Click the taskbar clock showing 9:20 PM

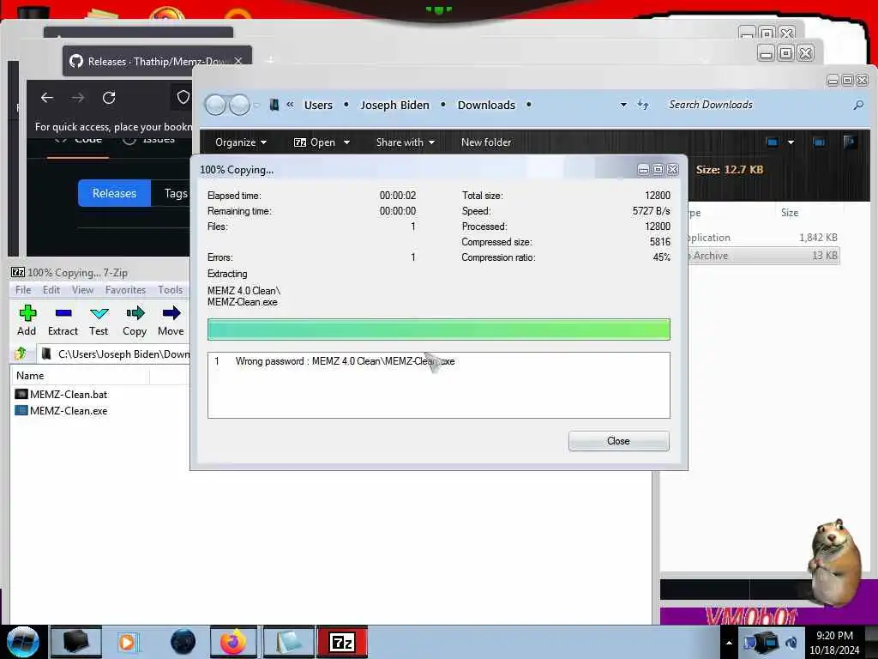coord(833,643)
